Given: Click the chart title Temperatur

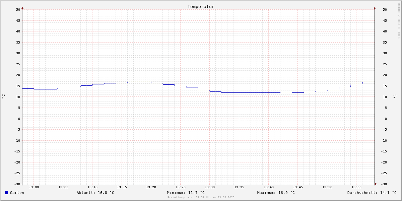Looking at the screenshot, I should click(x=201, y=6).
